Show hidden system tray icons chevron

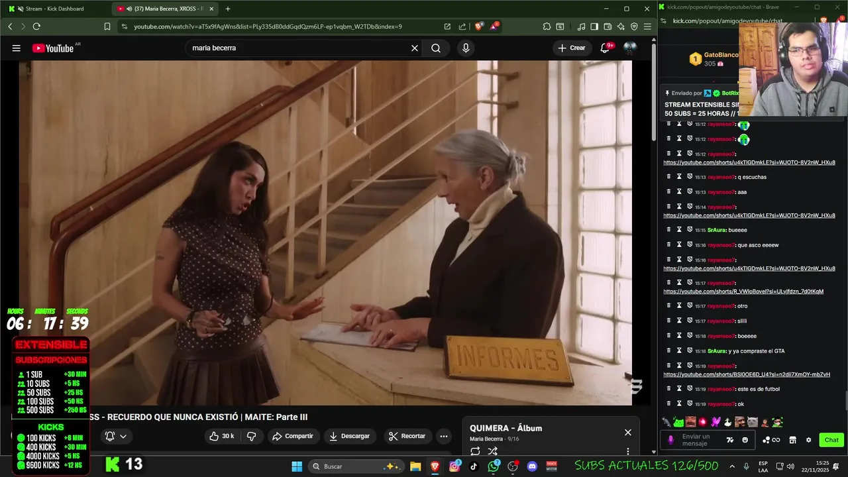[x=732, y=466]
